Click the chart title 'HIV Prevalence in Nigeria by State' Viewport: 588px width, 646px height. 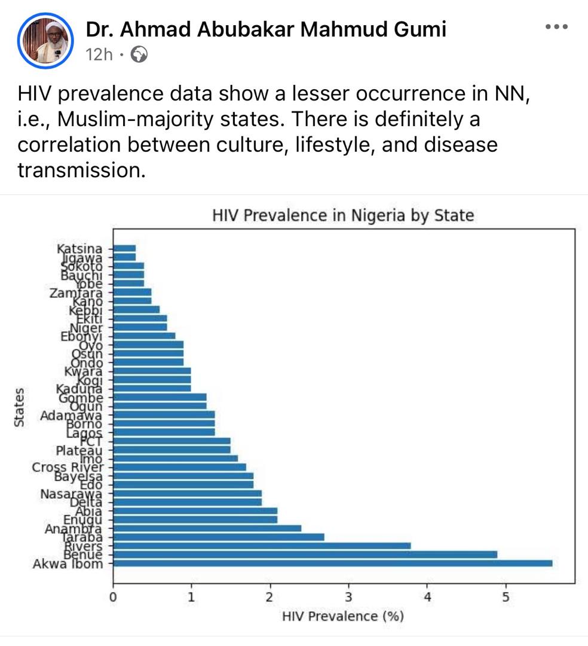[343, 215]
